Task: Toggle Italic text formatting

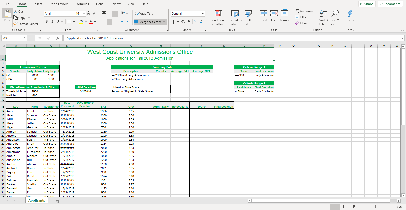Action: [x=52, y=22]
